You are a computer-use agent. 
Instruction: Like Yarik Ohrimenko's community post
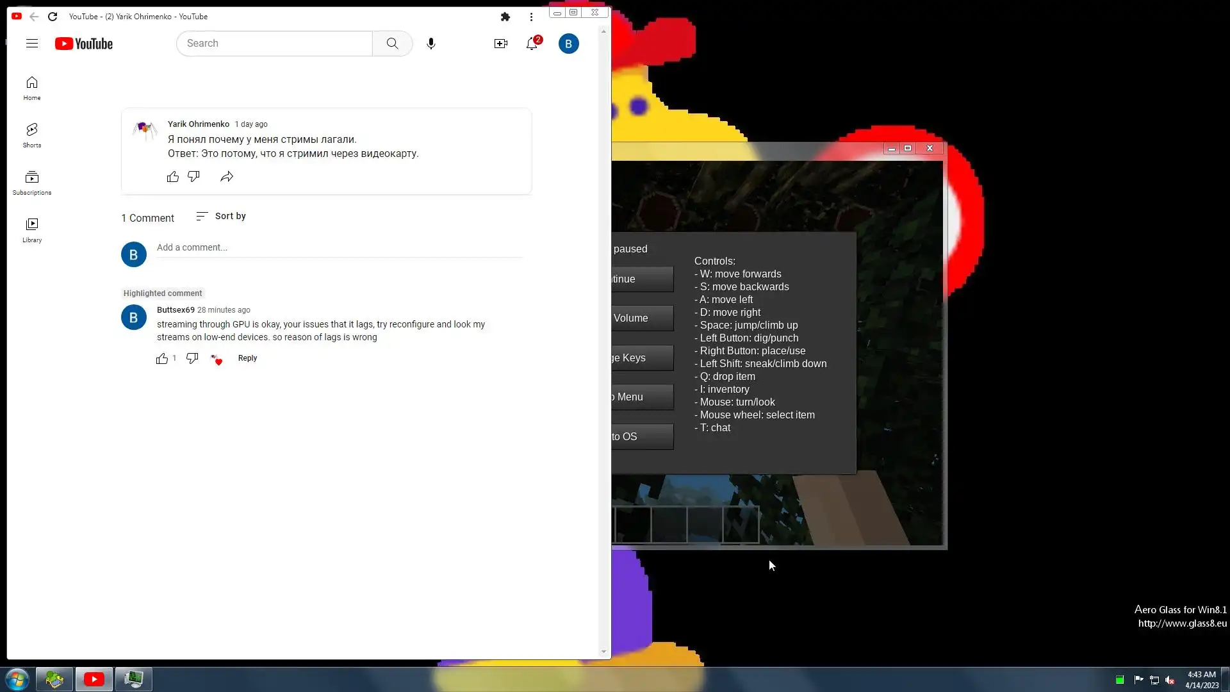pos(173,177)
